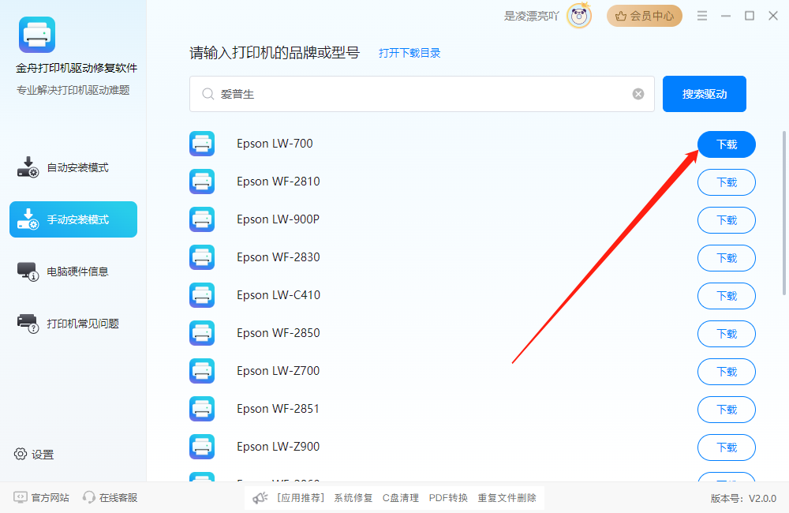Click printer icon for Epson WF-2830
Viewport: 789px width, 513px height.
pos(202,257)
